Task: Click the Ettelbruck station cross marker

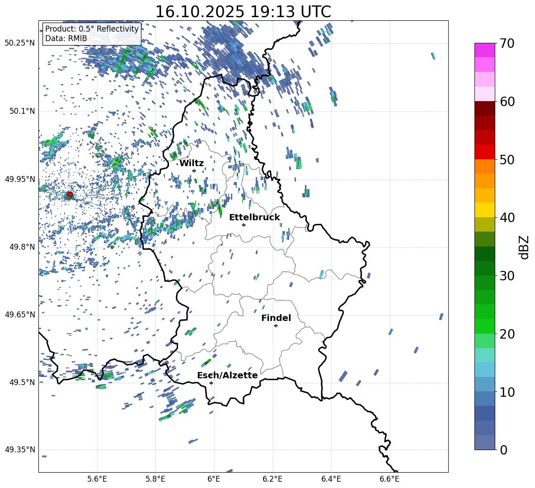Action: click(244, 225)
